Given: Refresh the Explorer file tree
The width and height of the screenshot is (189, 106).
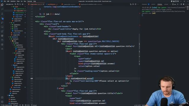Looking at the screenshot, I should (x=20, y=4).
